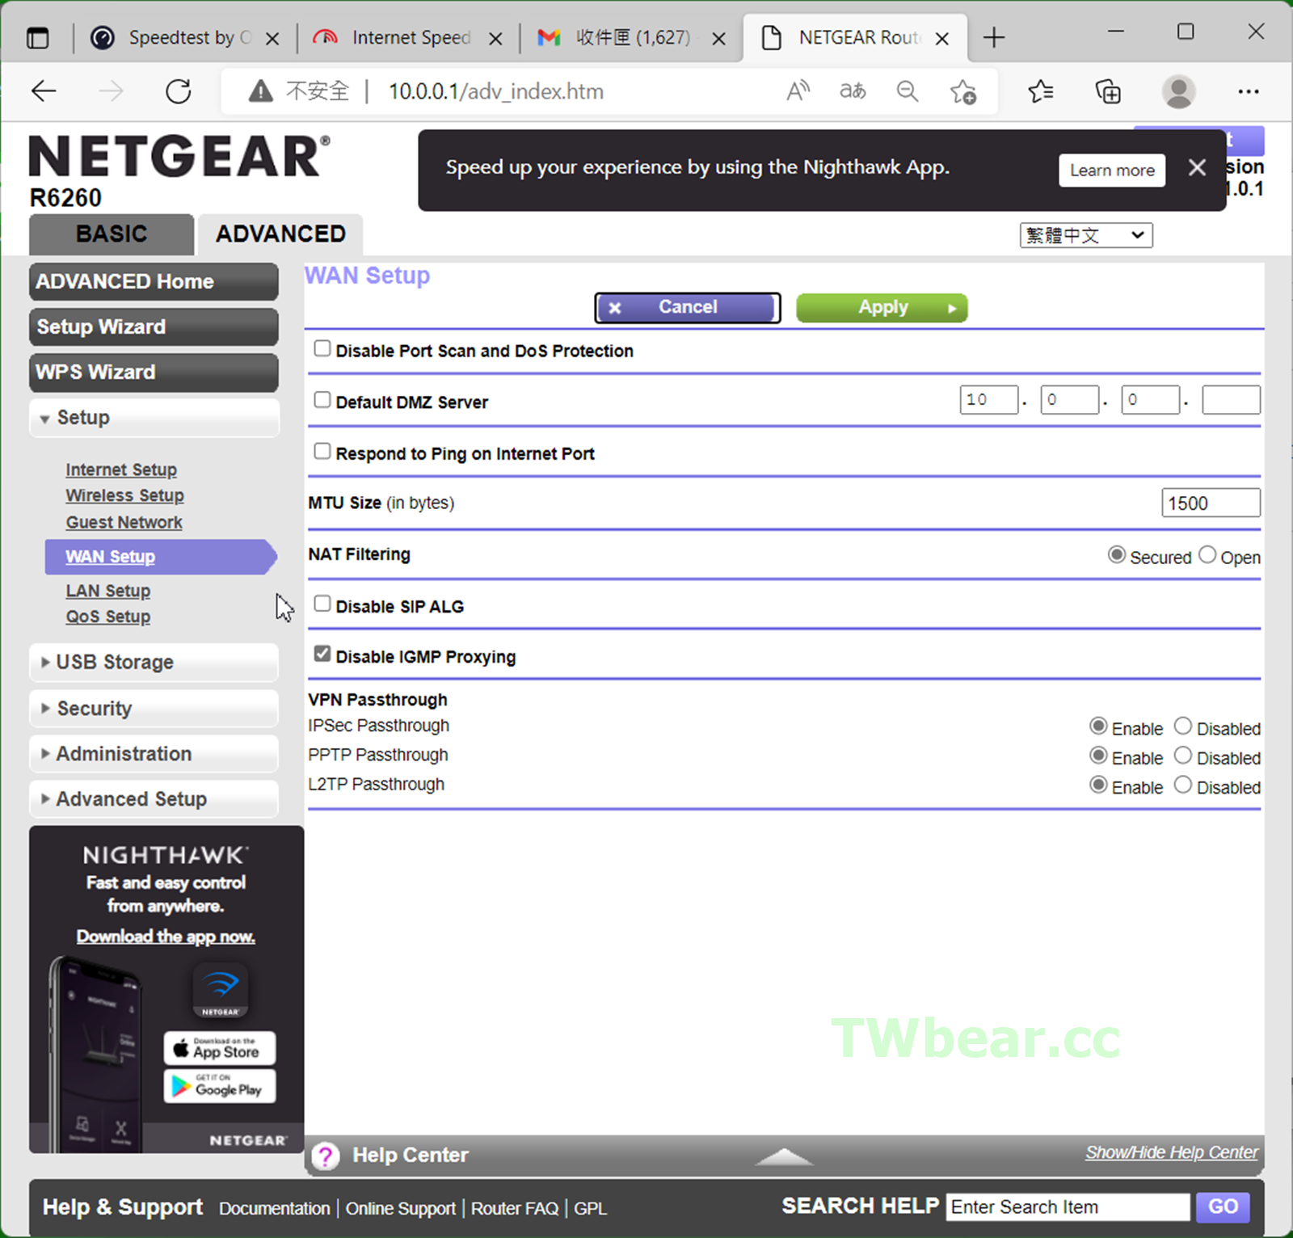Open the language dropdown
This screenshot has width=1293, height=1238.
(1086, 235)
